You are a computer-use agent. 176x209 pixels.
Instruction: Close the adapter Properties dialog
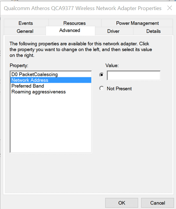169,8
